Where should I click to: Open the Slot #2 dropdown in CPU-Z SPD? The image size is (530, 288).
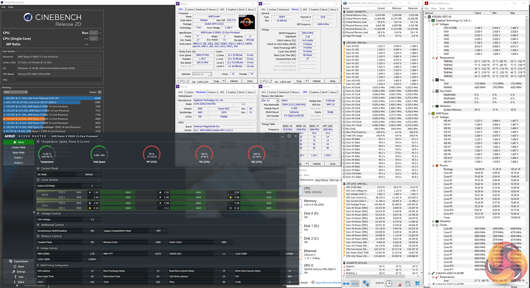(x=277, y=101)
